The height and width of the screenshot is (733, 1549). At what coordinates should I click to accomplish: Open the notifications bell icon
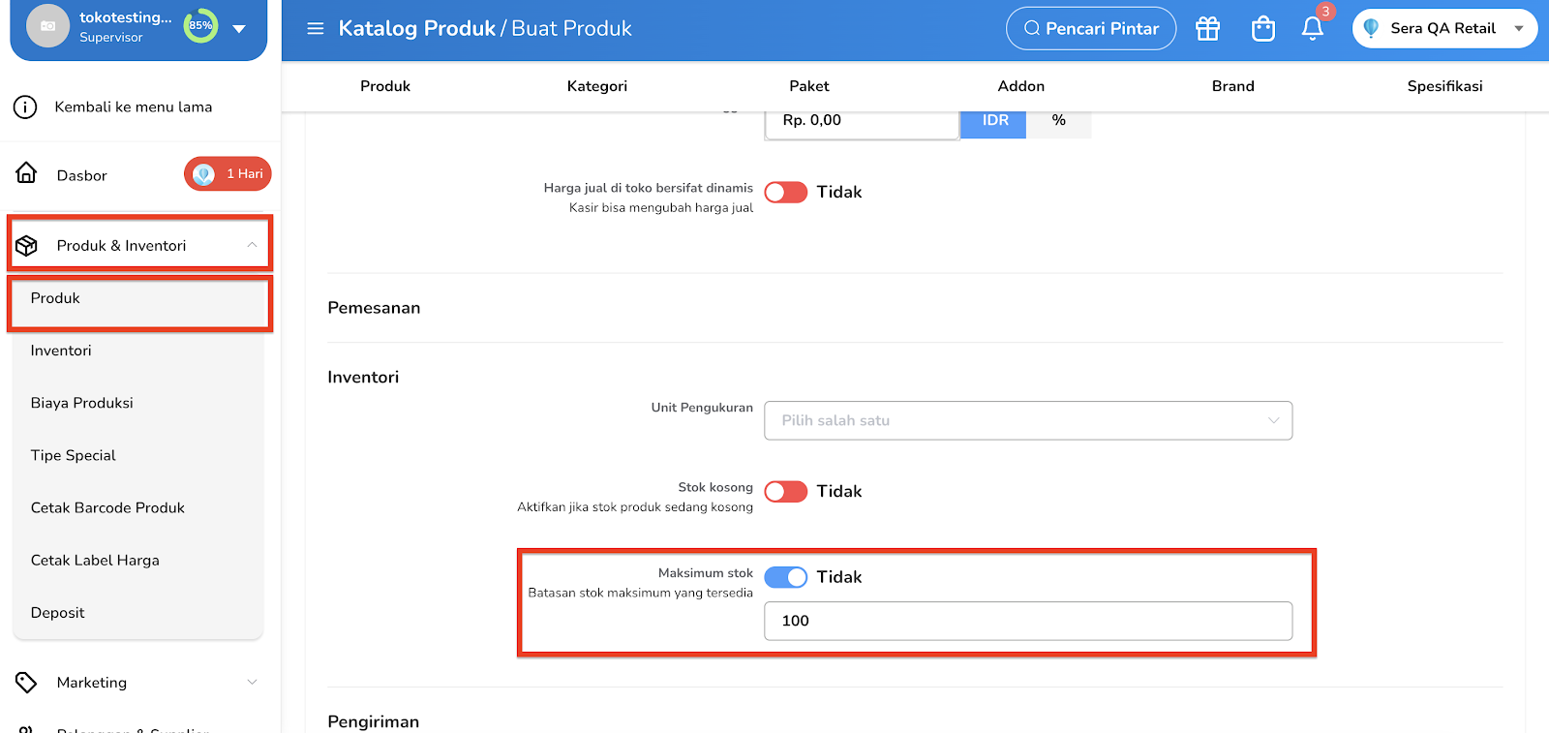[x=1313, y=28]
